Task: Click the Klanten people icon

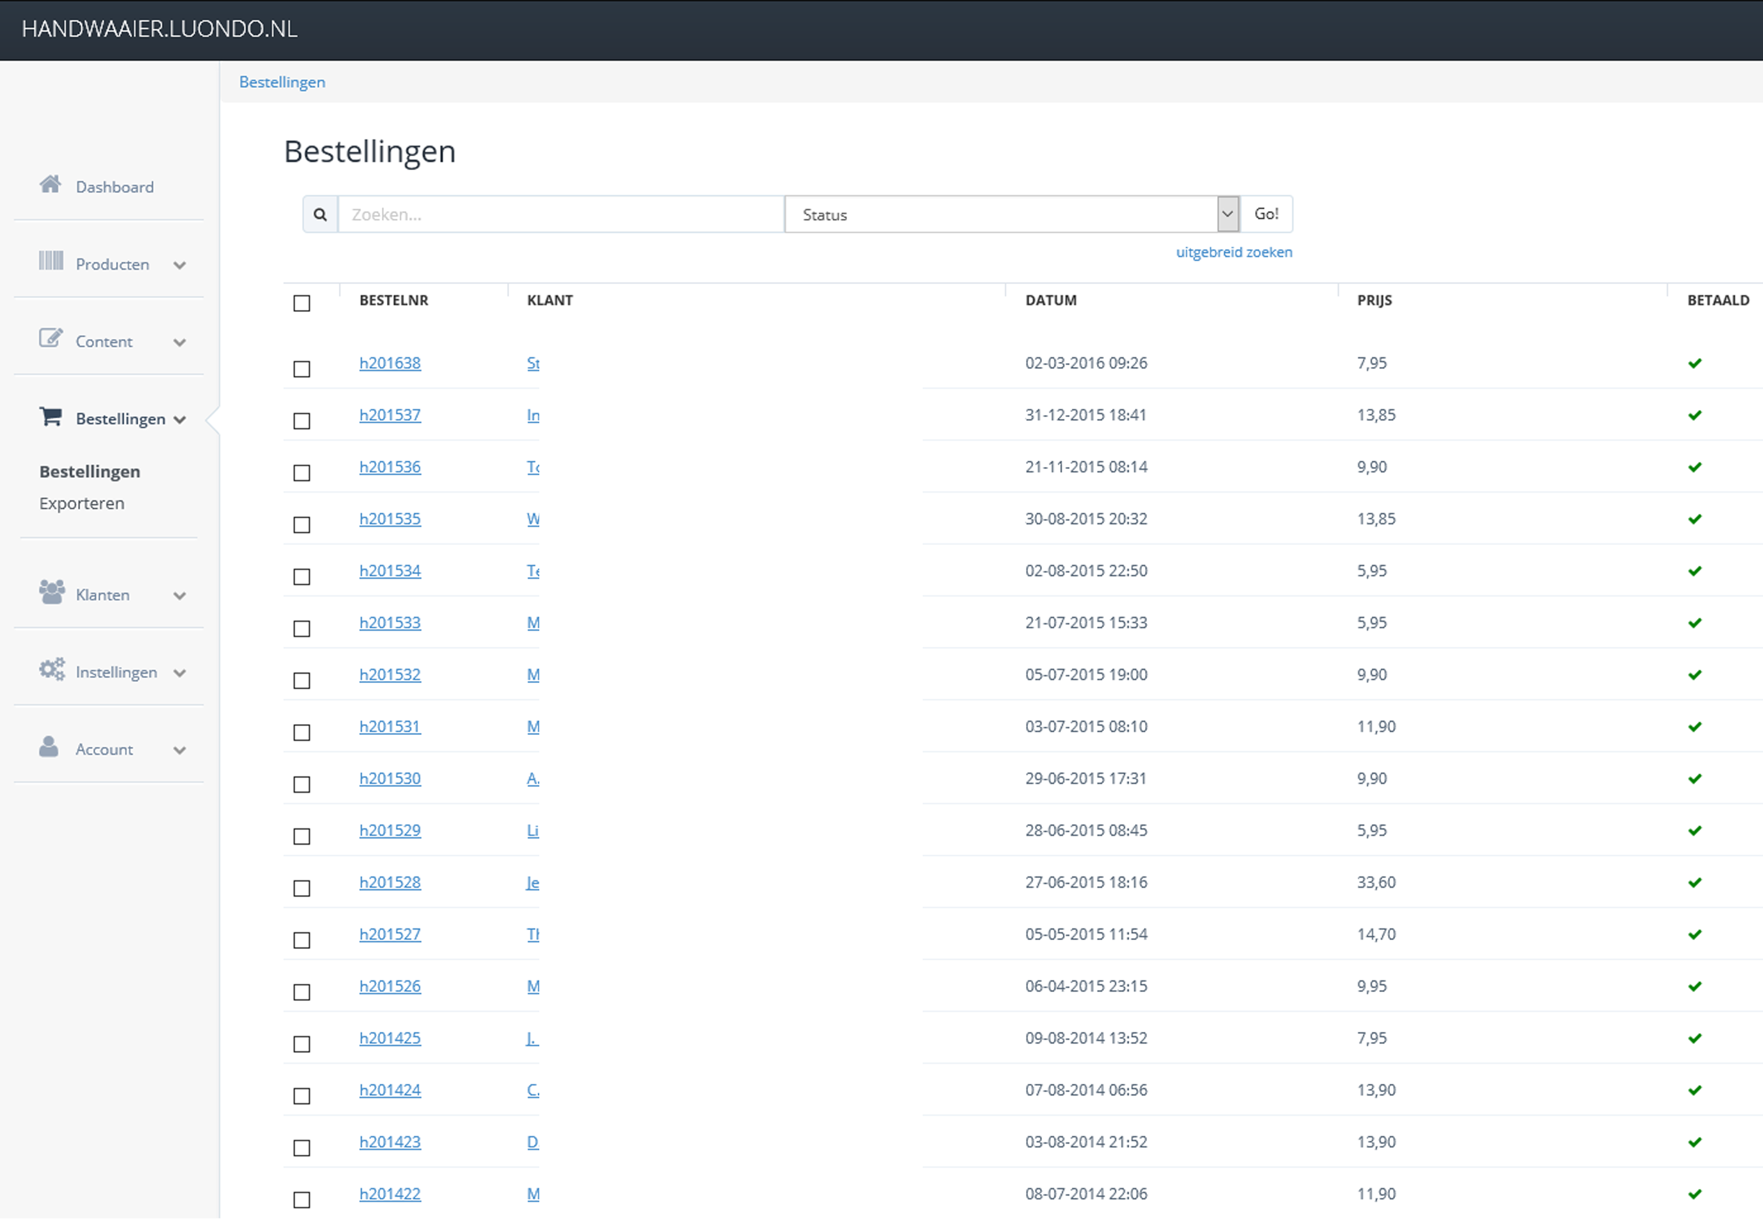Action: (52, 592)
